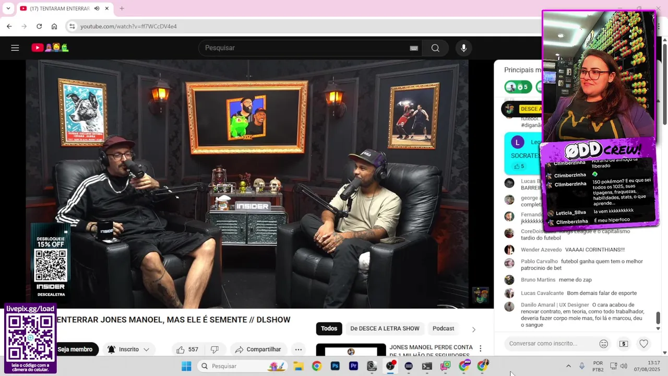Image resolution: width=668 pixels, height=376 pixels.
Task: Open tab search dropdown arrow
Action: 8,8
